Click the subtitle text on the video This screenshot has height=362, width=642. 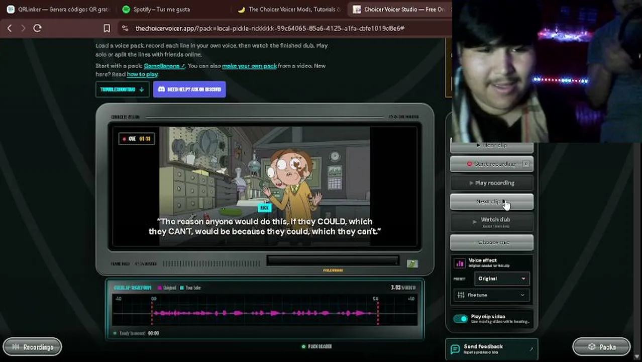tap(265, 226)
